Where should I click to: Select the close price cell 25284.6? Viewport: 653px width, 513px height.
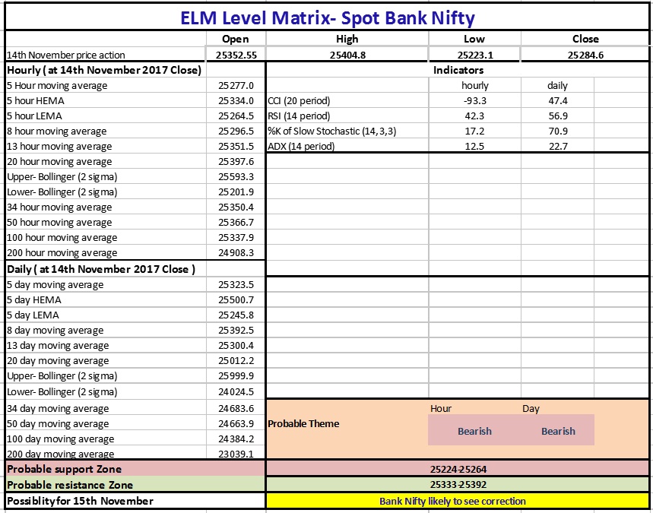click(x=585, y=55)
